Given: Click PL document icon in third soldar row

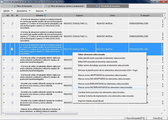Looking at the screenshot, I should (12, 77).
